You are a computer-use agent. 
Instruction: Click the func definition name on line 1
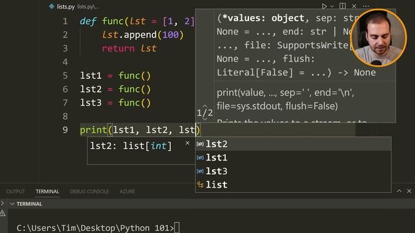coord(113,21)
